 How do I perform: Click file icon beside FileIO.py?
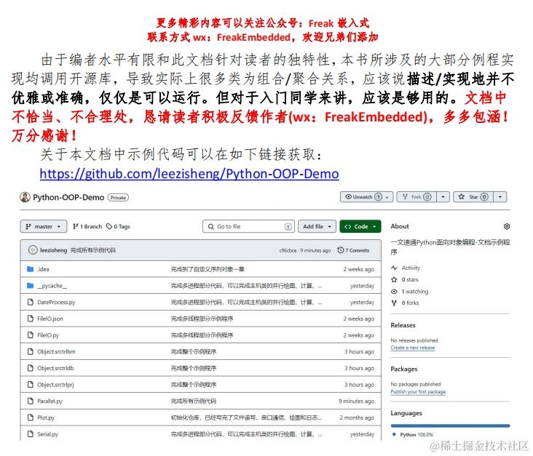pos(31,335)
